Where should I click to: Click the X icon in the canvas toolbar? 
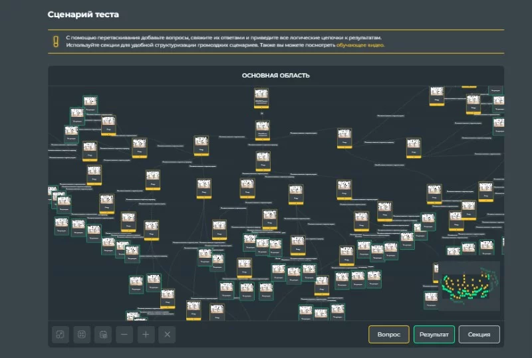pyautogui.click(x=167, y=335)
